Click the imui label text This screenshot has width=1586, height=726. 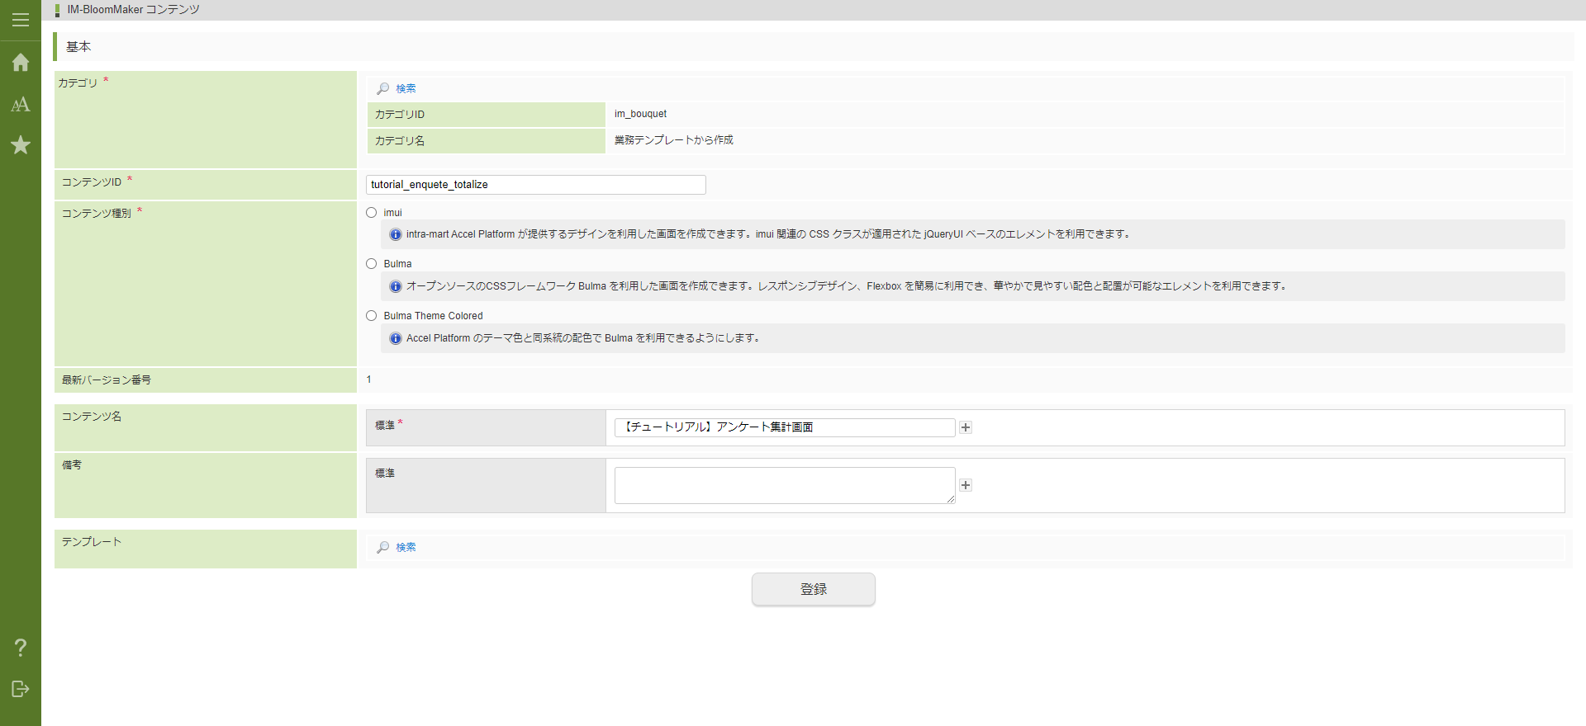pyautogui.click(x=392, y=213)
